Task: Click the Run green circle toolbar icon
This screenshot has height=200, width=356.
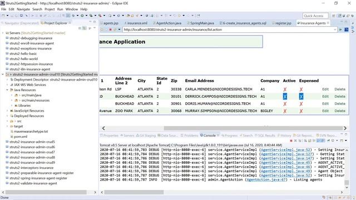Action: click(82, 16)
